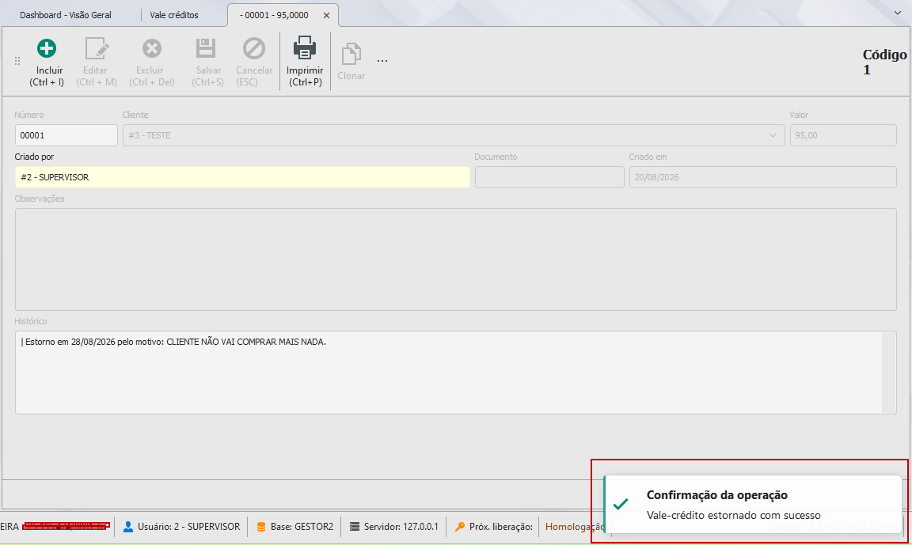Open the Vale créditos tab

tap(174, 15)
